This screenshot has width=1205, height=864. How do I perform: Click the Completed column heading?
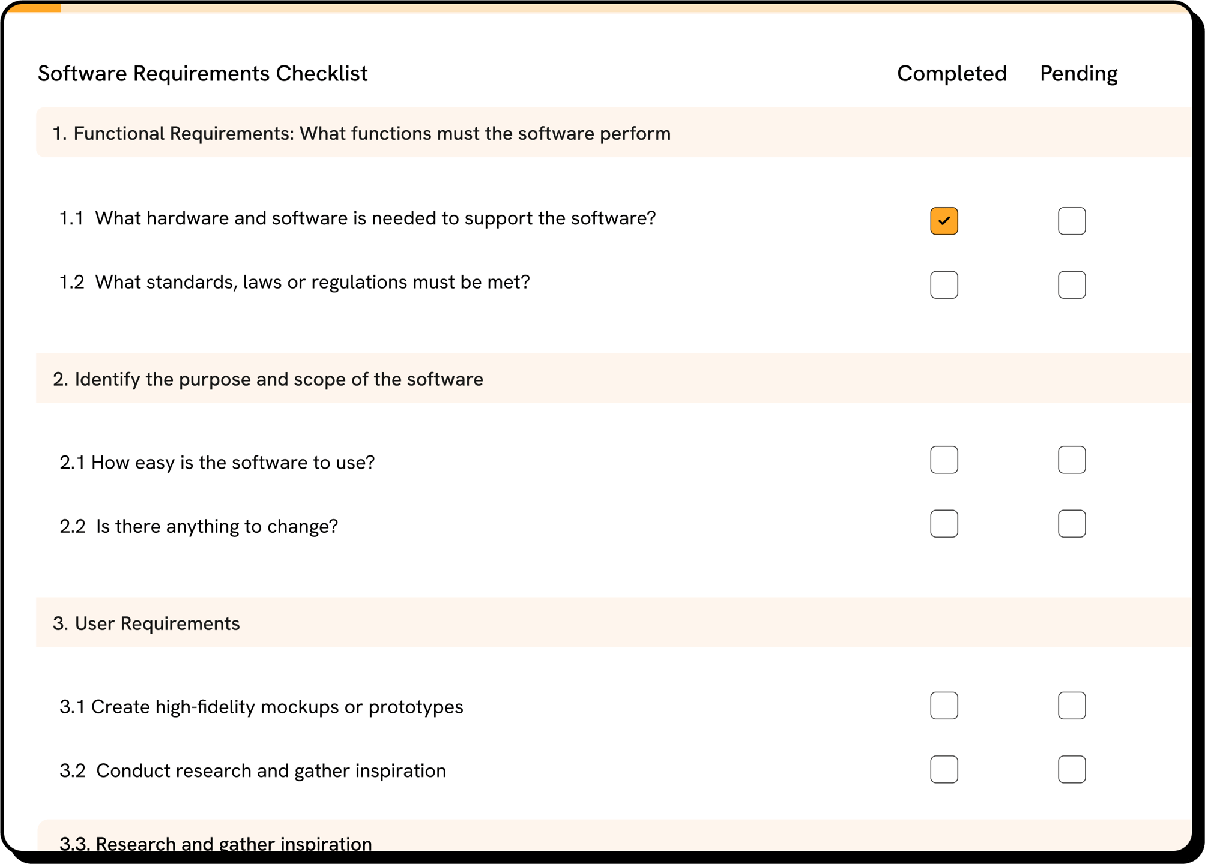point(951,74)
